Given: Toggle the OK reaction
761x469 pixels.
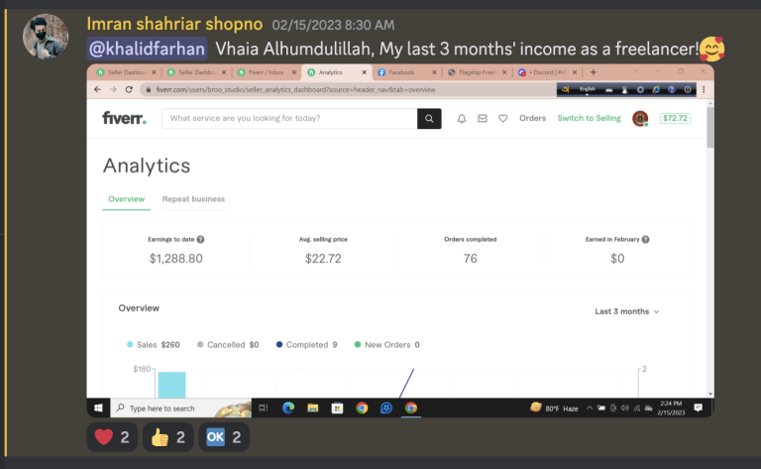Looking at the screenshot, I should (224, 437).
